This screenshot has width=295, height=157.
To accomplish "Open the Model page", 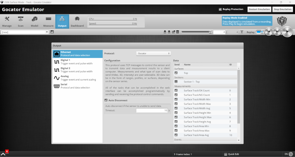I will pos(35,22).
